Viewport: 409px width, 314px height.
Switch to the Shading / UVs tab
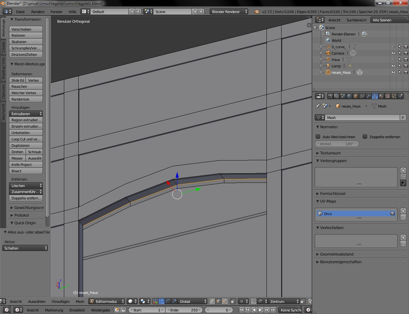click(4, 68)
